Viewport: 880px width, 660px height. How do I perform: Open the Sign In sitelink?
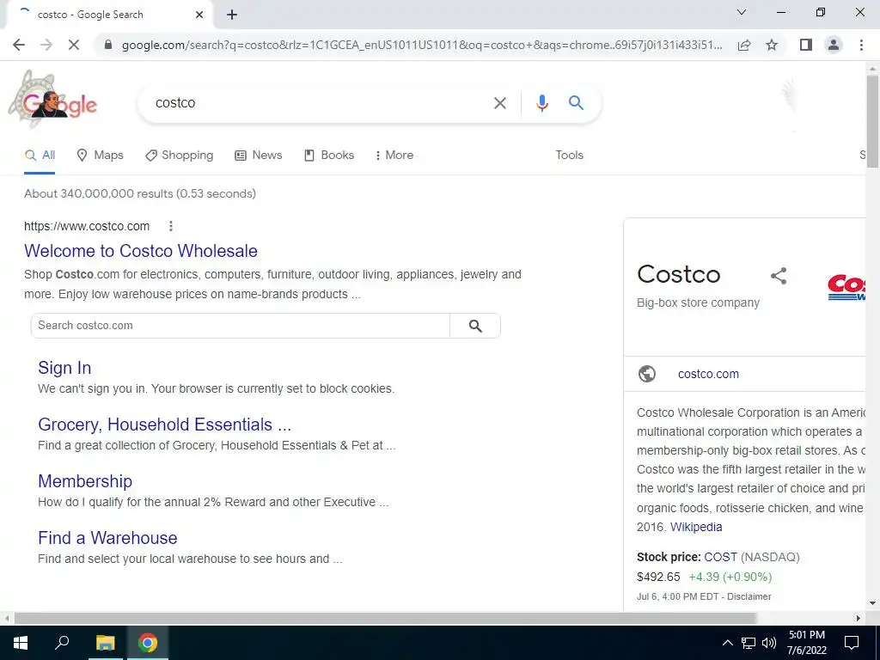(x=64, y=368)
